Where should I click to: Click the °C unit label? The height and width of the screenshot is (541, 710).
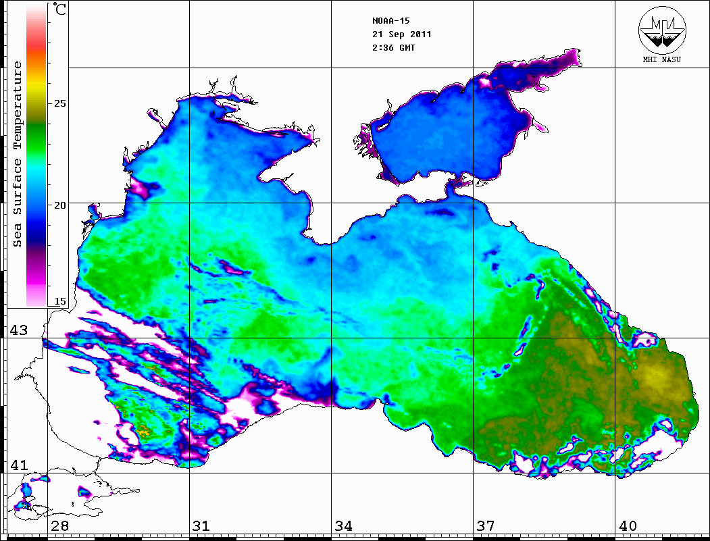pos(59,9)
